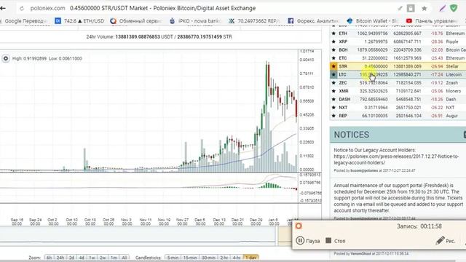This screenshot has height=262, width=466.
Task: Open the REP ticker bookmark
Action: point(254,21)
